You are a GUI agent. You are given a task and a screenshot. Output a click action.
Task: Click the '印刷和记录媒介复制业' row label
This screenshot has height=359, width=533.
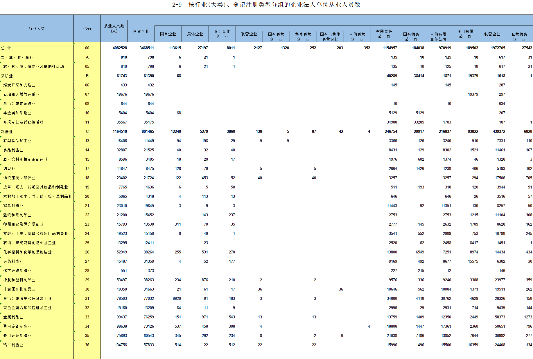tap(23, 224)
